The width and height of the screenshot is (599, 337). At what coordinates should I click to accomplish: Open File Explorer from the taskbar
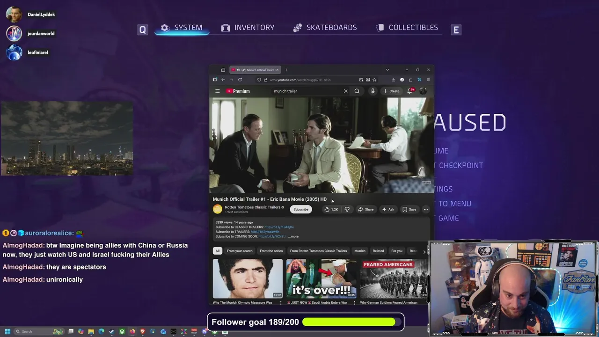[x=91, y=331]
